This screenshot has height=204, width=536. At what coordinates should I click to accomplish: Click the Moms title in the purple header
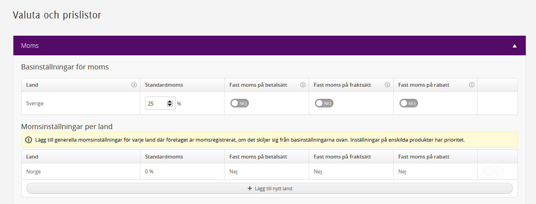click(x=30, y=46)
